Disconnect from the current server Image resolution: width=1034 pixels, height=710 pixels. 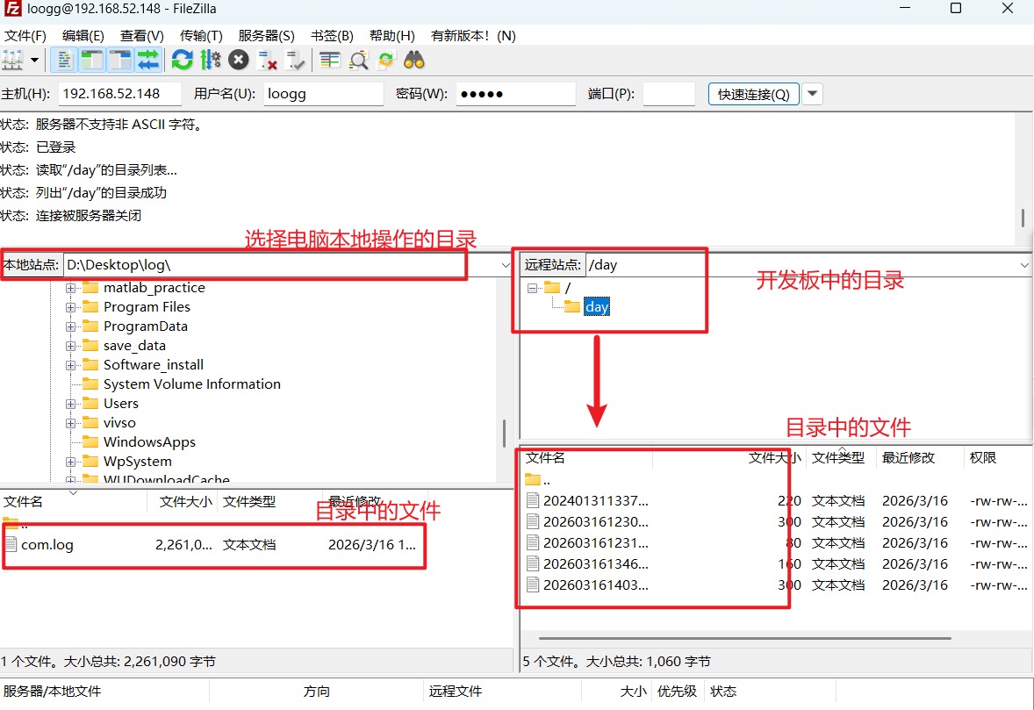pyautogui.click(x=267, y=61)
